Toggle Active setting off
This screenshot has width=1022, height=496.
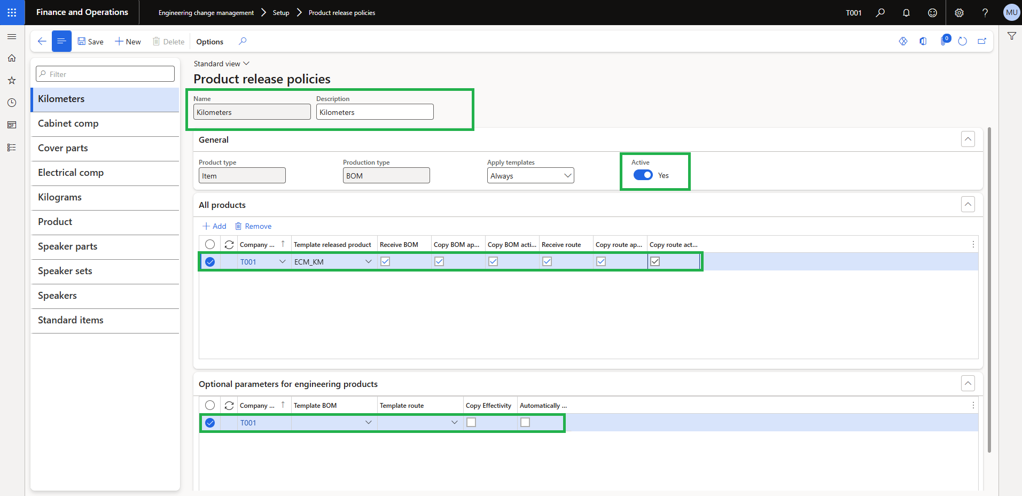[x=643, y=175]
